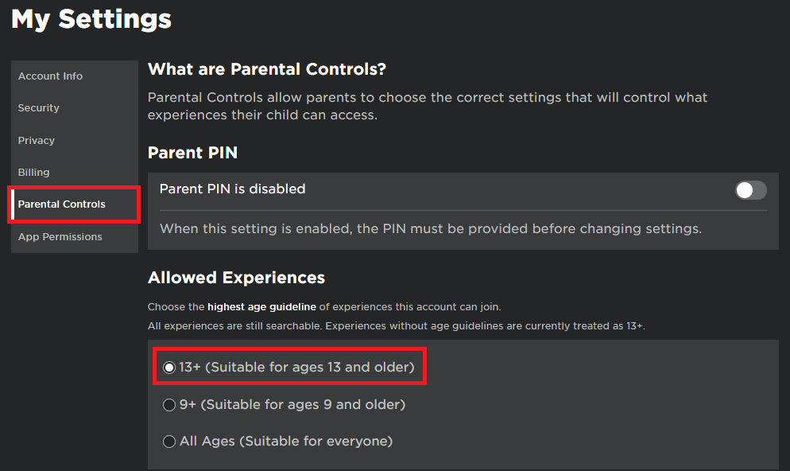
Task: Select the 13+ age guideline radio button
Action: tap(169, 368)
